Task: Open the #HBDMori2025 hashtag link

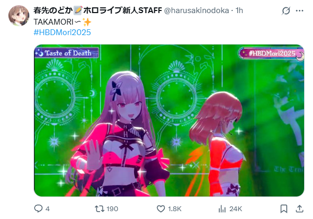Action: click(x=62, y=32)
